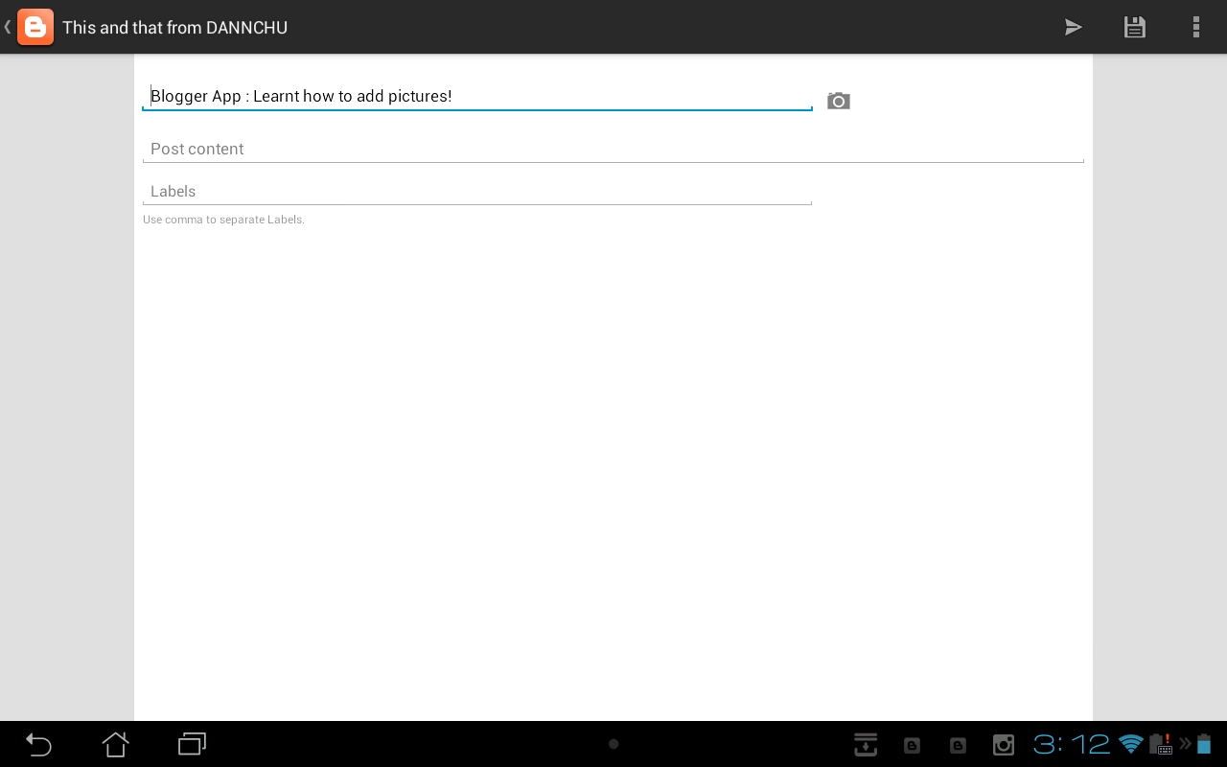Tap the keyboard dock battery warning icon

click(1161, 744)
